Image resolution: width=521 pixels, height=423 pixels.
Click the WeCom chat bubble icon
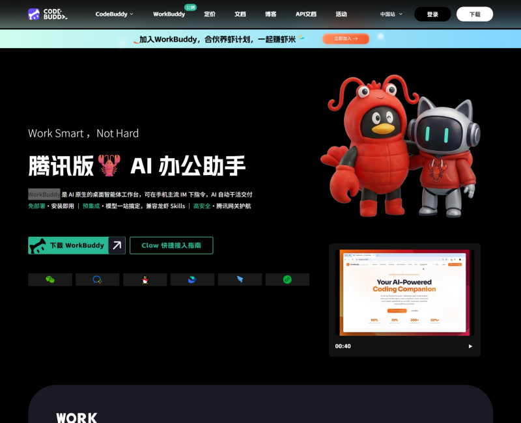pos(98,280)
